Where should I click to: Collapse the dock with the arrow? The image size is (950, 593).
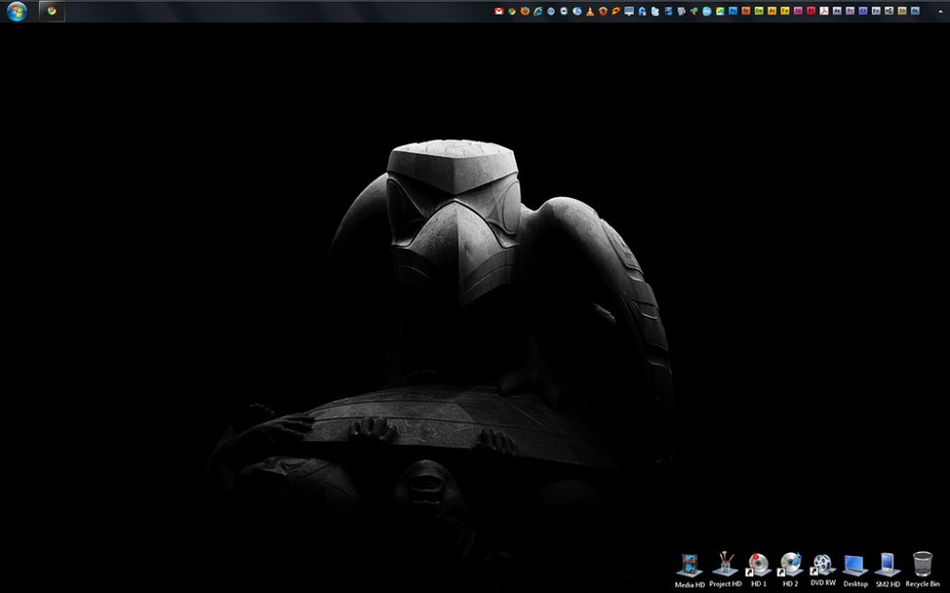[939, 11]
